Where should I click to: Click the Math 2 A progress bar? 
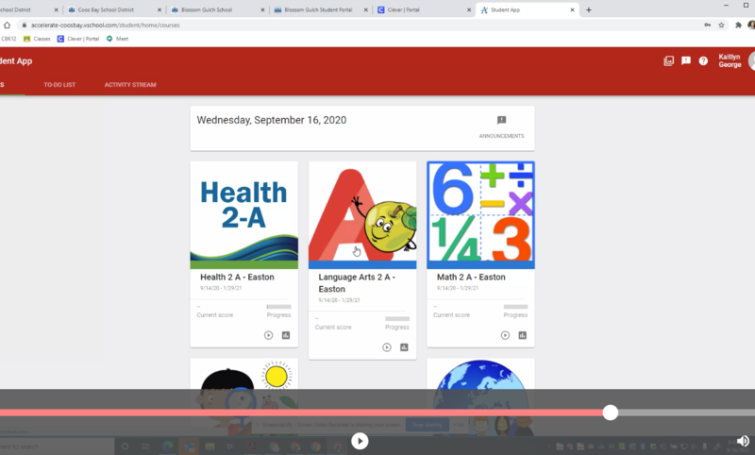click(x=515, y=307)
